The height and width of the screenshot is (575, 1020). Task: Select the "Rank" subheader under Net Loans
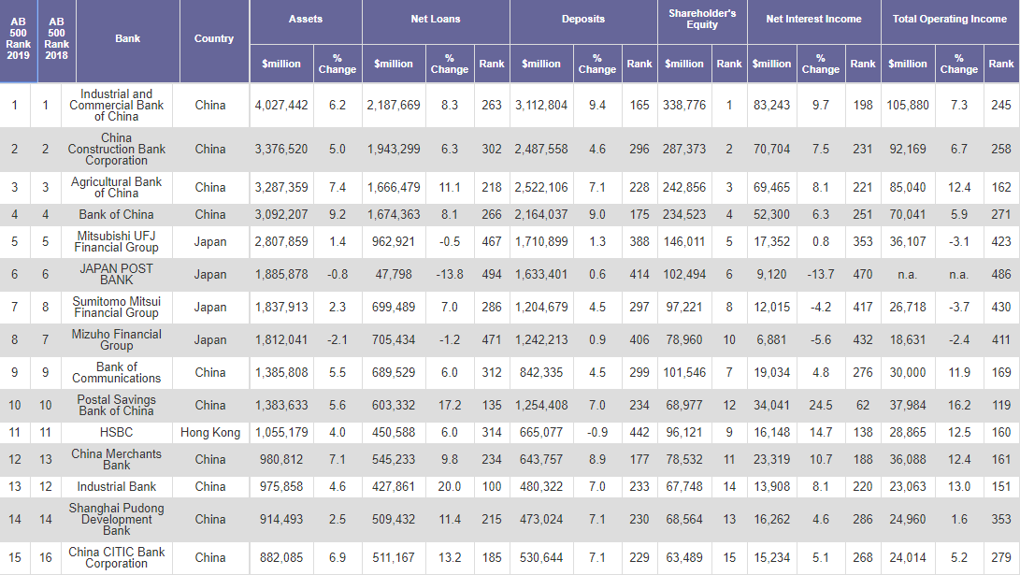pyautogui.click(x=492, y=64)
